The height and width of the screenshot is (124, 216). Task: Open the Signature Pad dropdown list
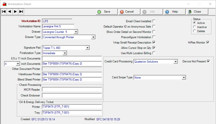(87, 48)
